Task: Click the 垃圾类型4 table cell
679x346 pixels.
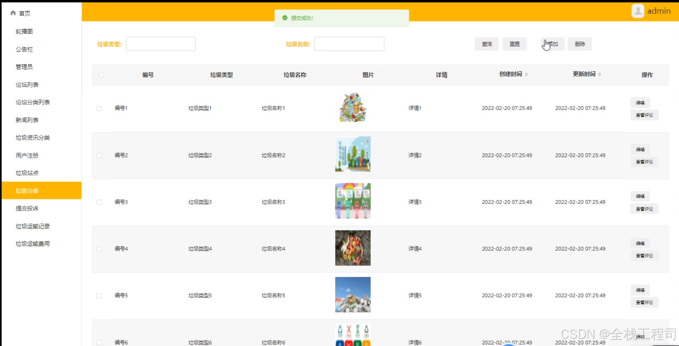Action: point(200,249)
